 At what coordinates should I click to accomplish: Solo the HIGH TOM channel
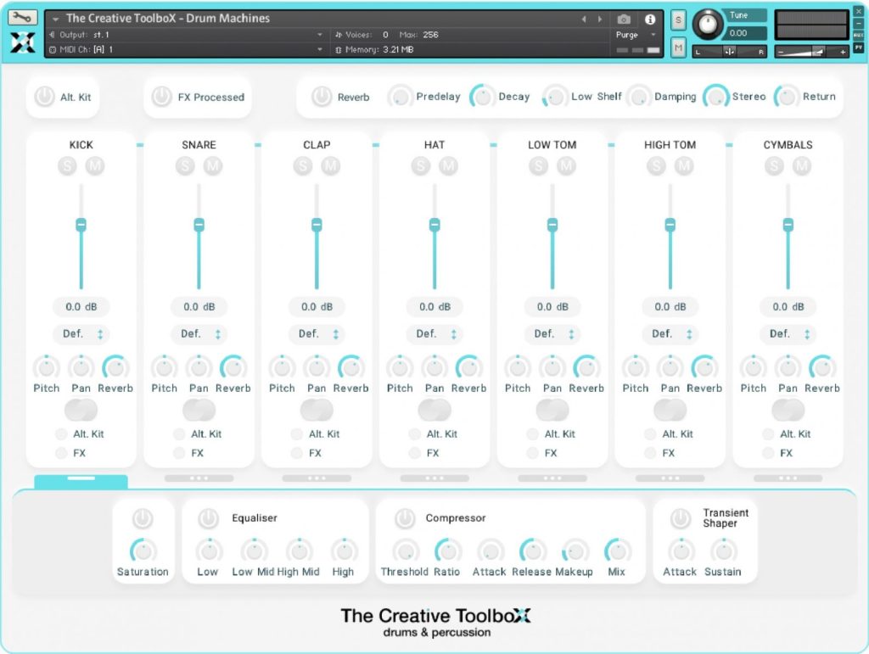tap(656, 165)
